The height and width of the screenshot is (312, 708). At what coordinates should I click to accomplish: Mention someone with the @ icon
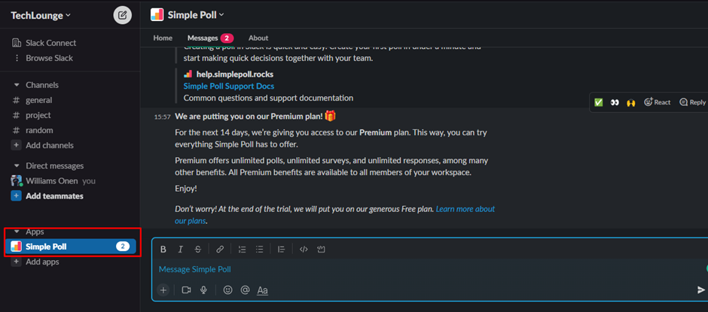click(246, 290)
